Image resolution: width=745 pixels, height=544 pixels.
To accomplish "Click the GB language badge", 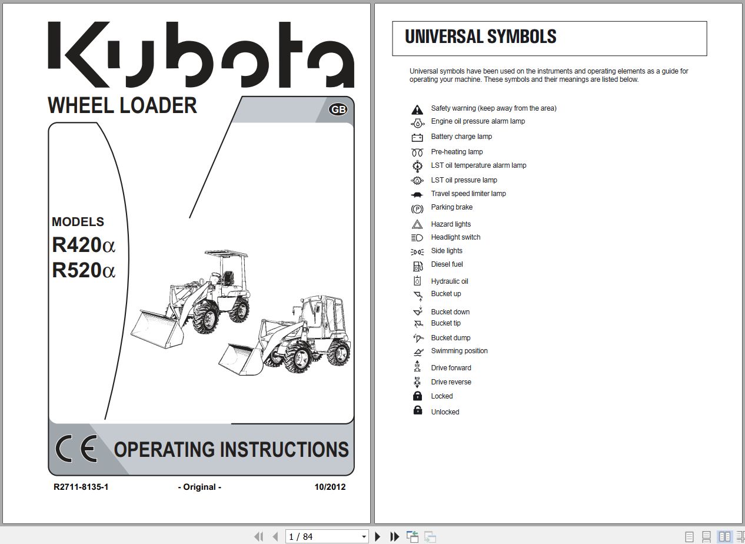I will click(337, 110).
